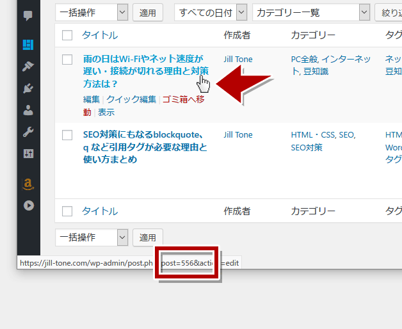
Task: Open the blue dashboard blocks sidebar icon
Action: click(x=28, y=45)
